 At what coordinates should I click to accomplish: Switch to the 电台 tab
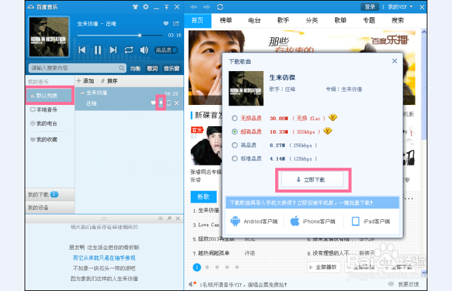254,21
